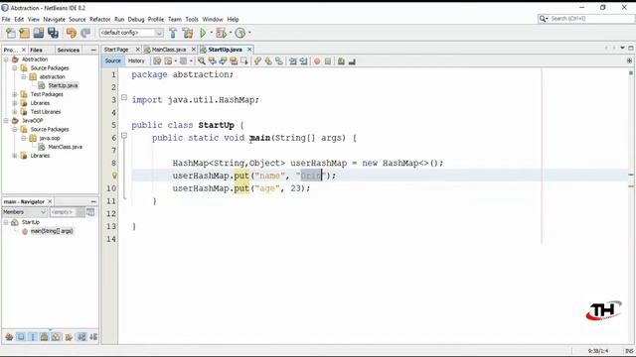Switch to the Files panel tab
This screenshot has height=357, width=636.
[x=36, y=50]
